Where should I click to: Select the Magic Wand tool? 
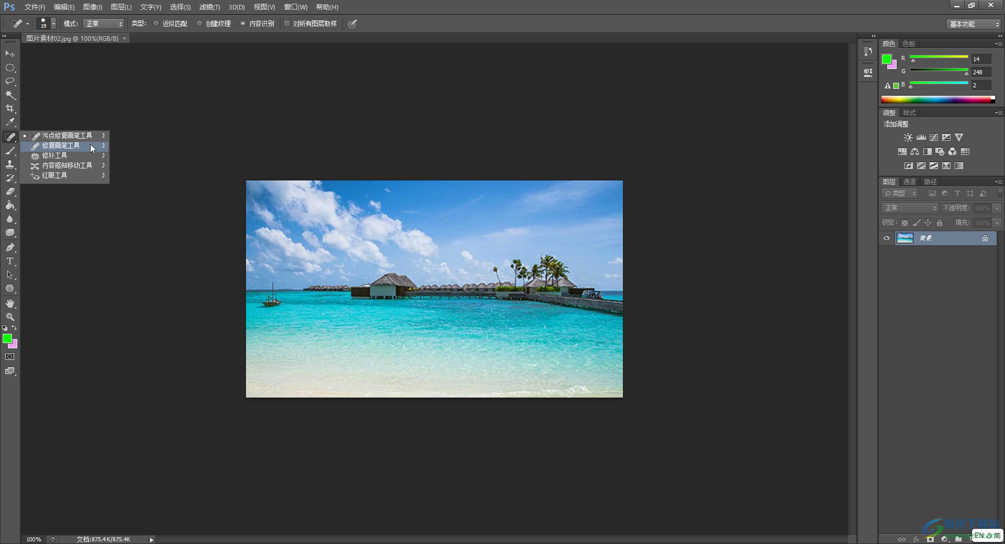[x=10, y=95]
